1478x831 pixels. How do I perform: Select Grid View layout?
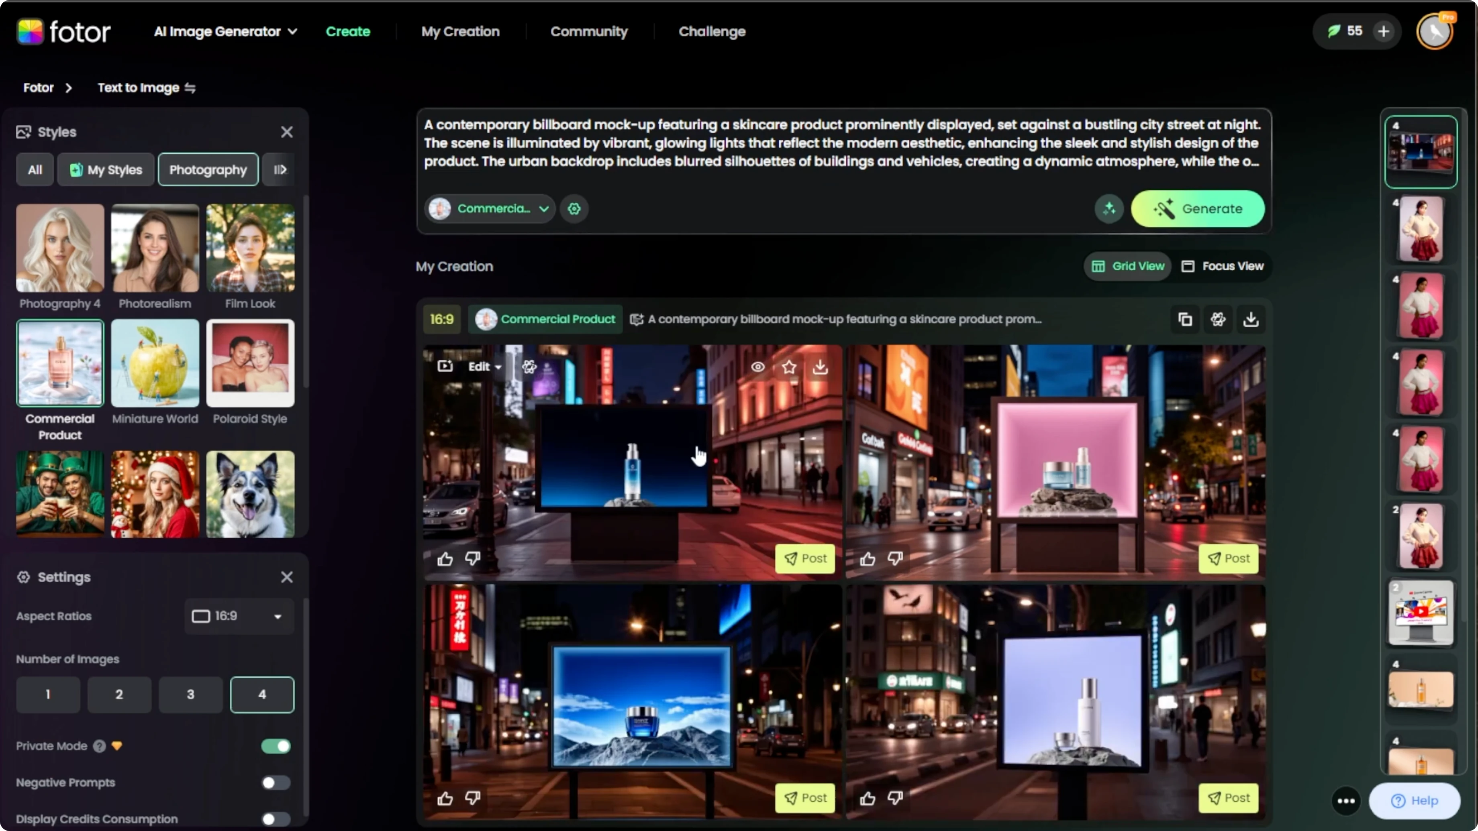1127,266
